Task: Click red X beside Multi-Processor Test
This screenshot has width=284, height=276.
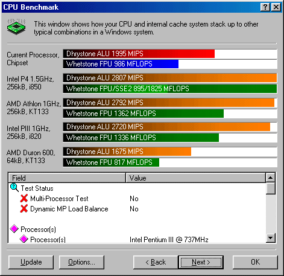Action: 24,198
